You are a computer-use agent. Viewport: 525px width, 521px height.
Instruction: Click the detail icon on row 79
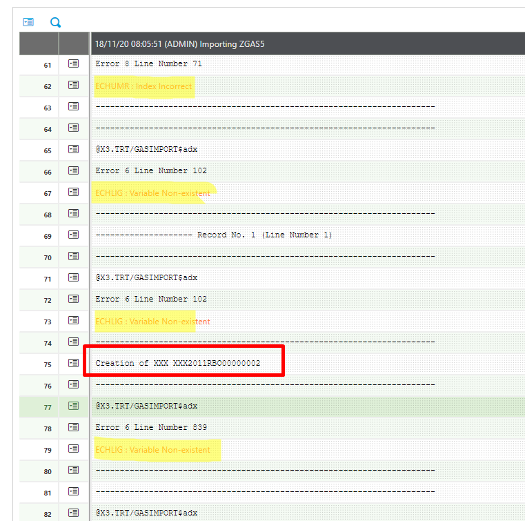[x=74, y=449]
